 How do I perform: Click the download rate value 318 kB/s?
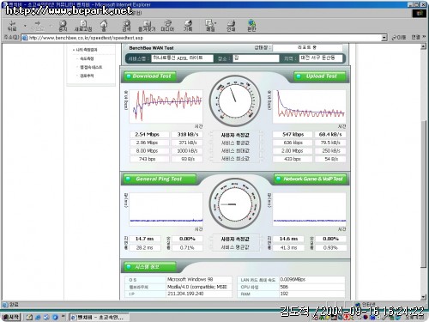(x=187, y=134)
